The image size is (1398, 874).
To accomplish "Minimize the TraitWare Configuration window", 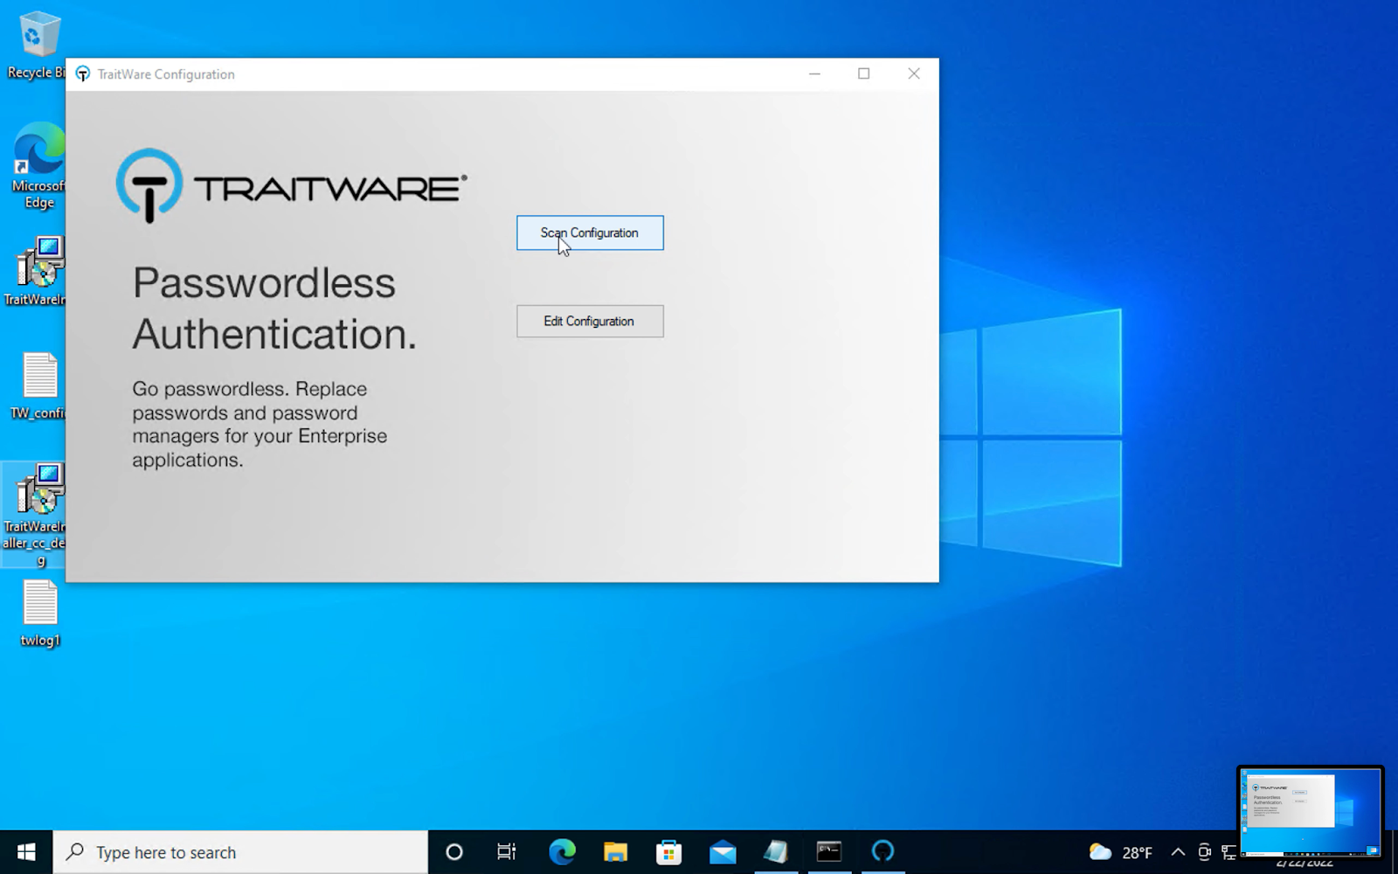I will [814, 74].
